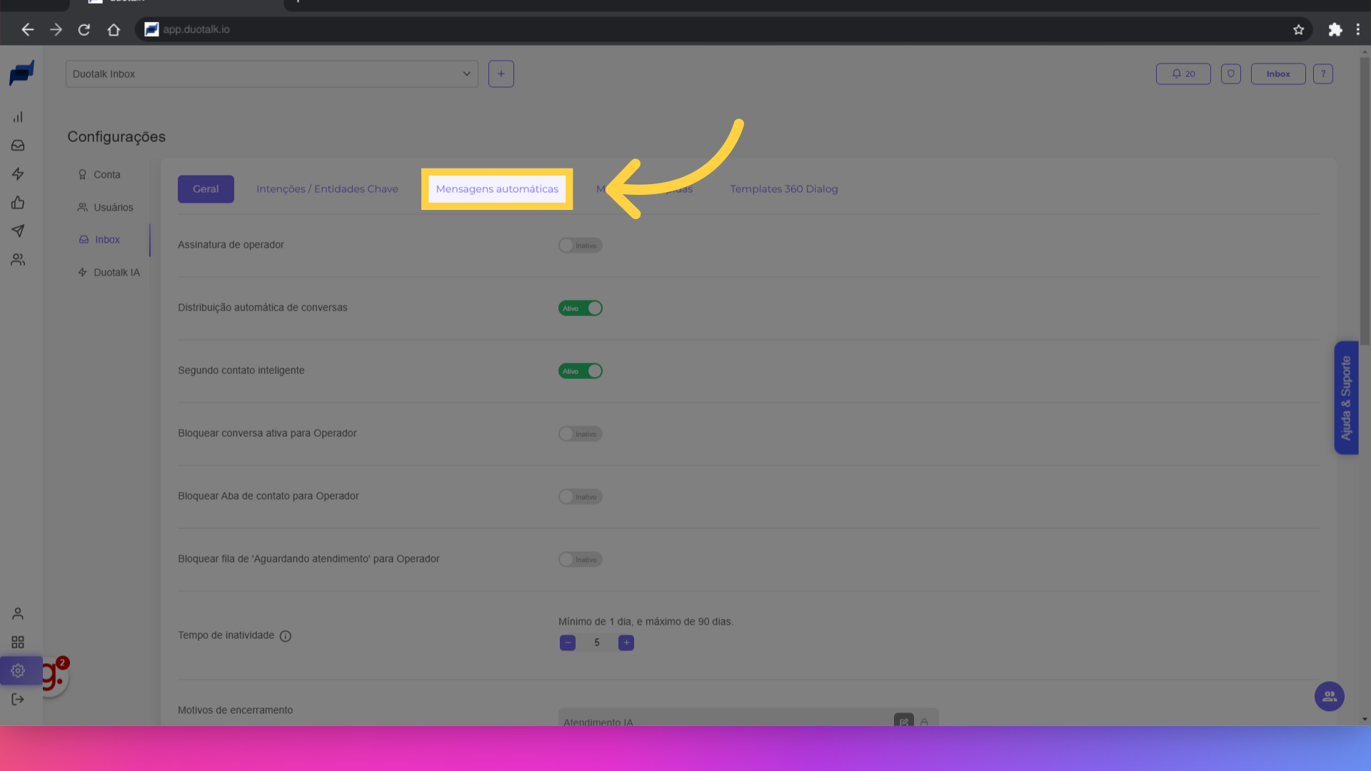Open the paper plane send icon

tap(18, 231)
